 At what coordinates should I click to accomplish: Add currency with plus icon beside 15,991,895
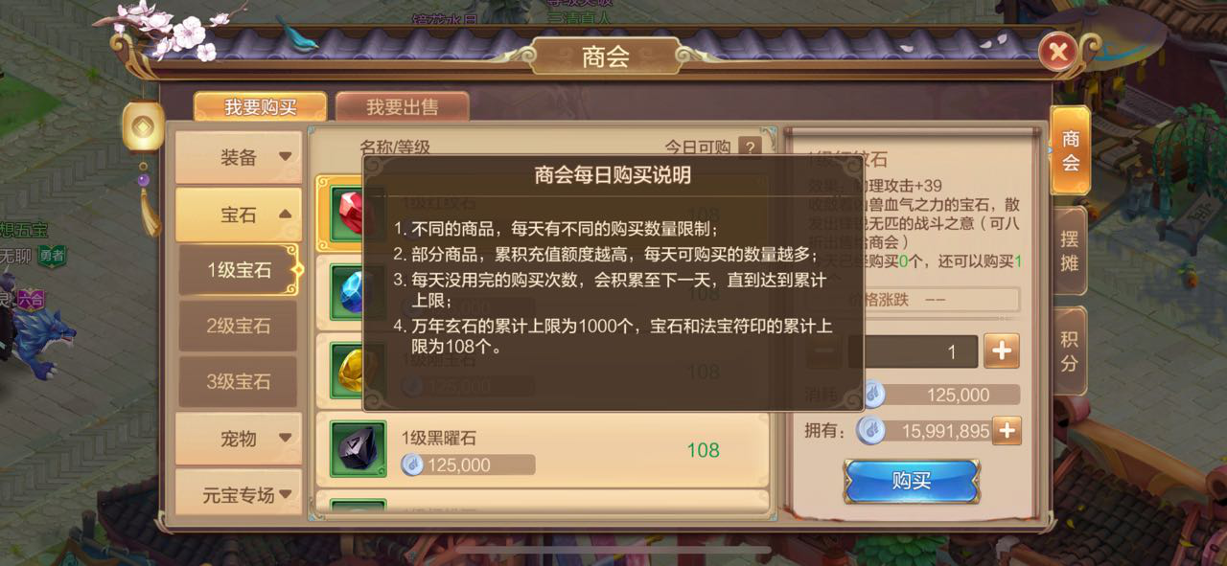click(x=1006, y=431)
